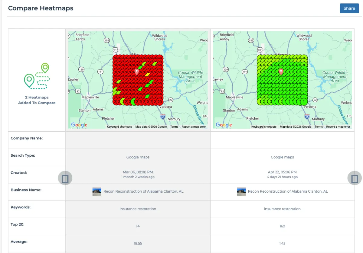Click the Compare Heatmaps heading

tap(41, 8)
